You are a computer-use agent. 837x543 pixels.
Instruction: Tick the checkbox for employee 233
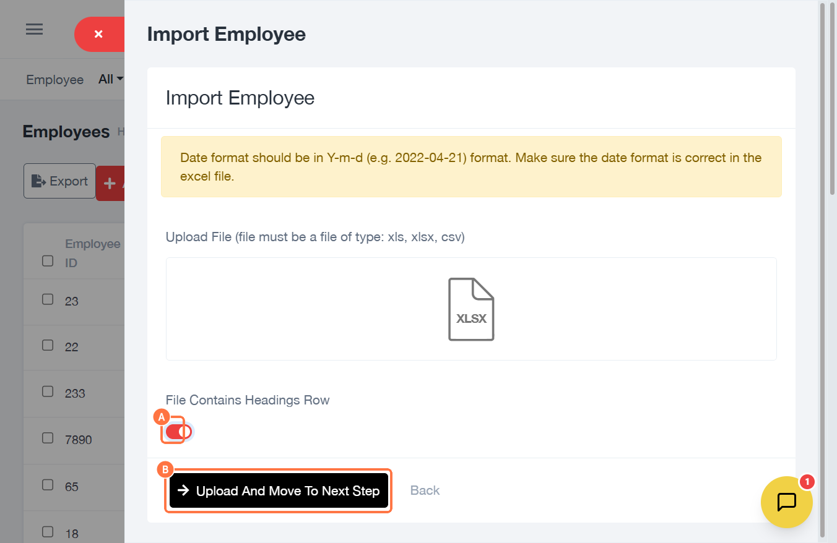(x=48, y=391)
